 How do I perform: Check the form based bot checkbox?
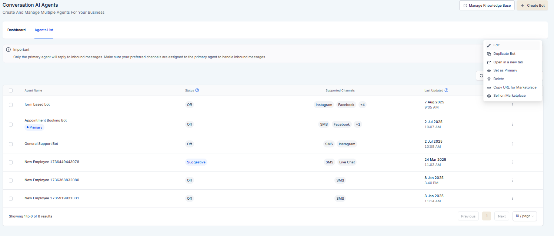(11, 105)
